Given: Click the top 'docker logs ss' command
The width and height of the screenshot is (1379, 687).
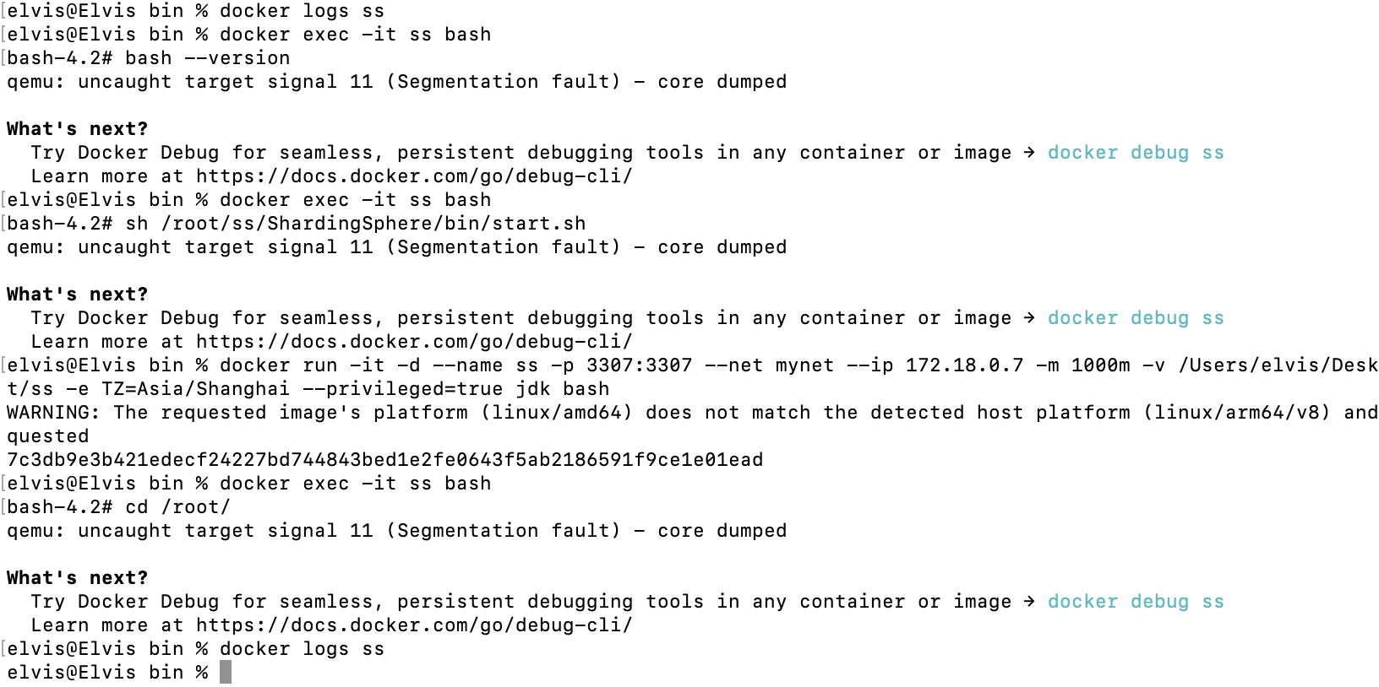Looking at the screenshot, I should [302, 11].
